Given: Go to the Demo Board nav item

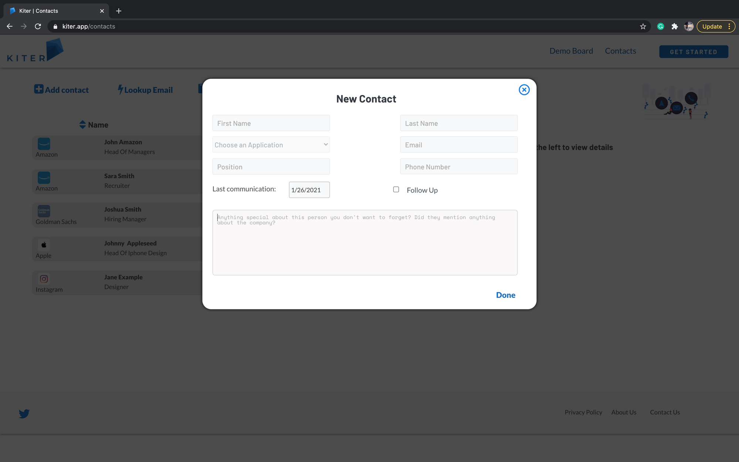Looking at the screenshot, I should point(571,51).
